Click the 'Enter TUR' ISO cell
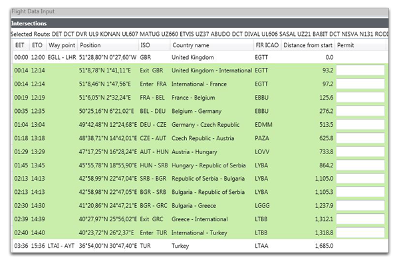399x267 pixels. (154, 232)
